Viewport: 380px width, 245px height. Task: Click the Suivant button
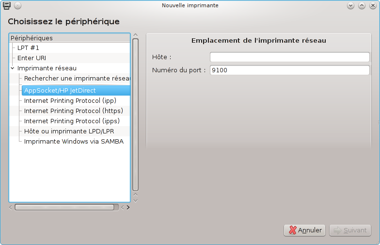(x=350, y=230)
